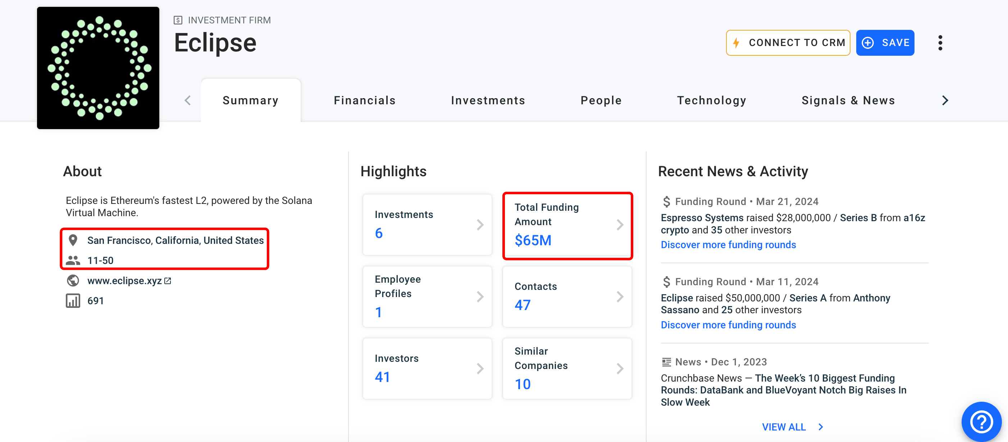Screen dimensions: 1008x442
Task: Click dollar icon for Mar 21 funding round
Action: (x=666, y=201)
